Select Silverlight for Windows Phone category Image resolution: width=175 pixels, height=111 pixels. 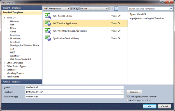click(25, 45)
